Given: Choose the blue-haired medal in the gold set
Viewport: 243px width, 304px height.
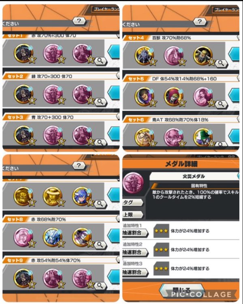Looking at the screenshot, I should pos(82,196).
